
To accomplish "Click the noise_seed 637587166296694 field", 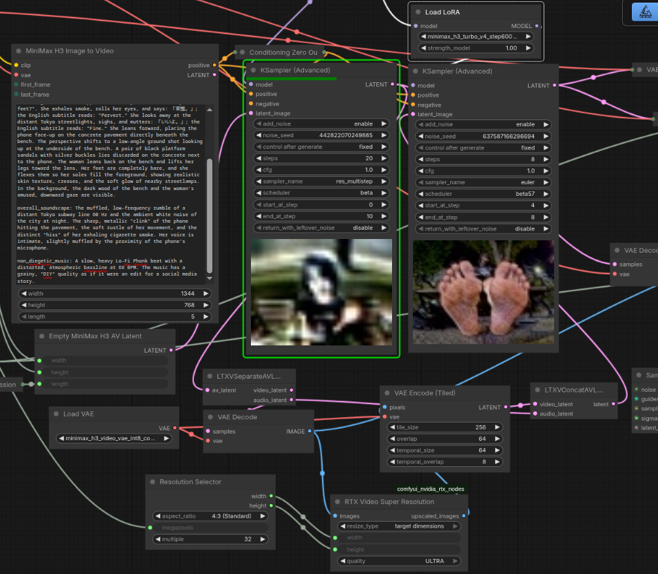I will (483, 136).
